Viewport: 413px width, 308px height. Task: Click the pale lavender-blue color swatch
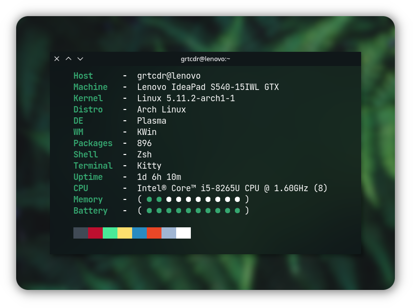169,233
